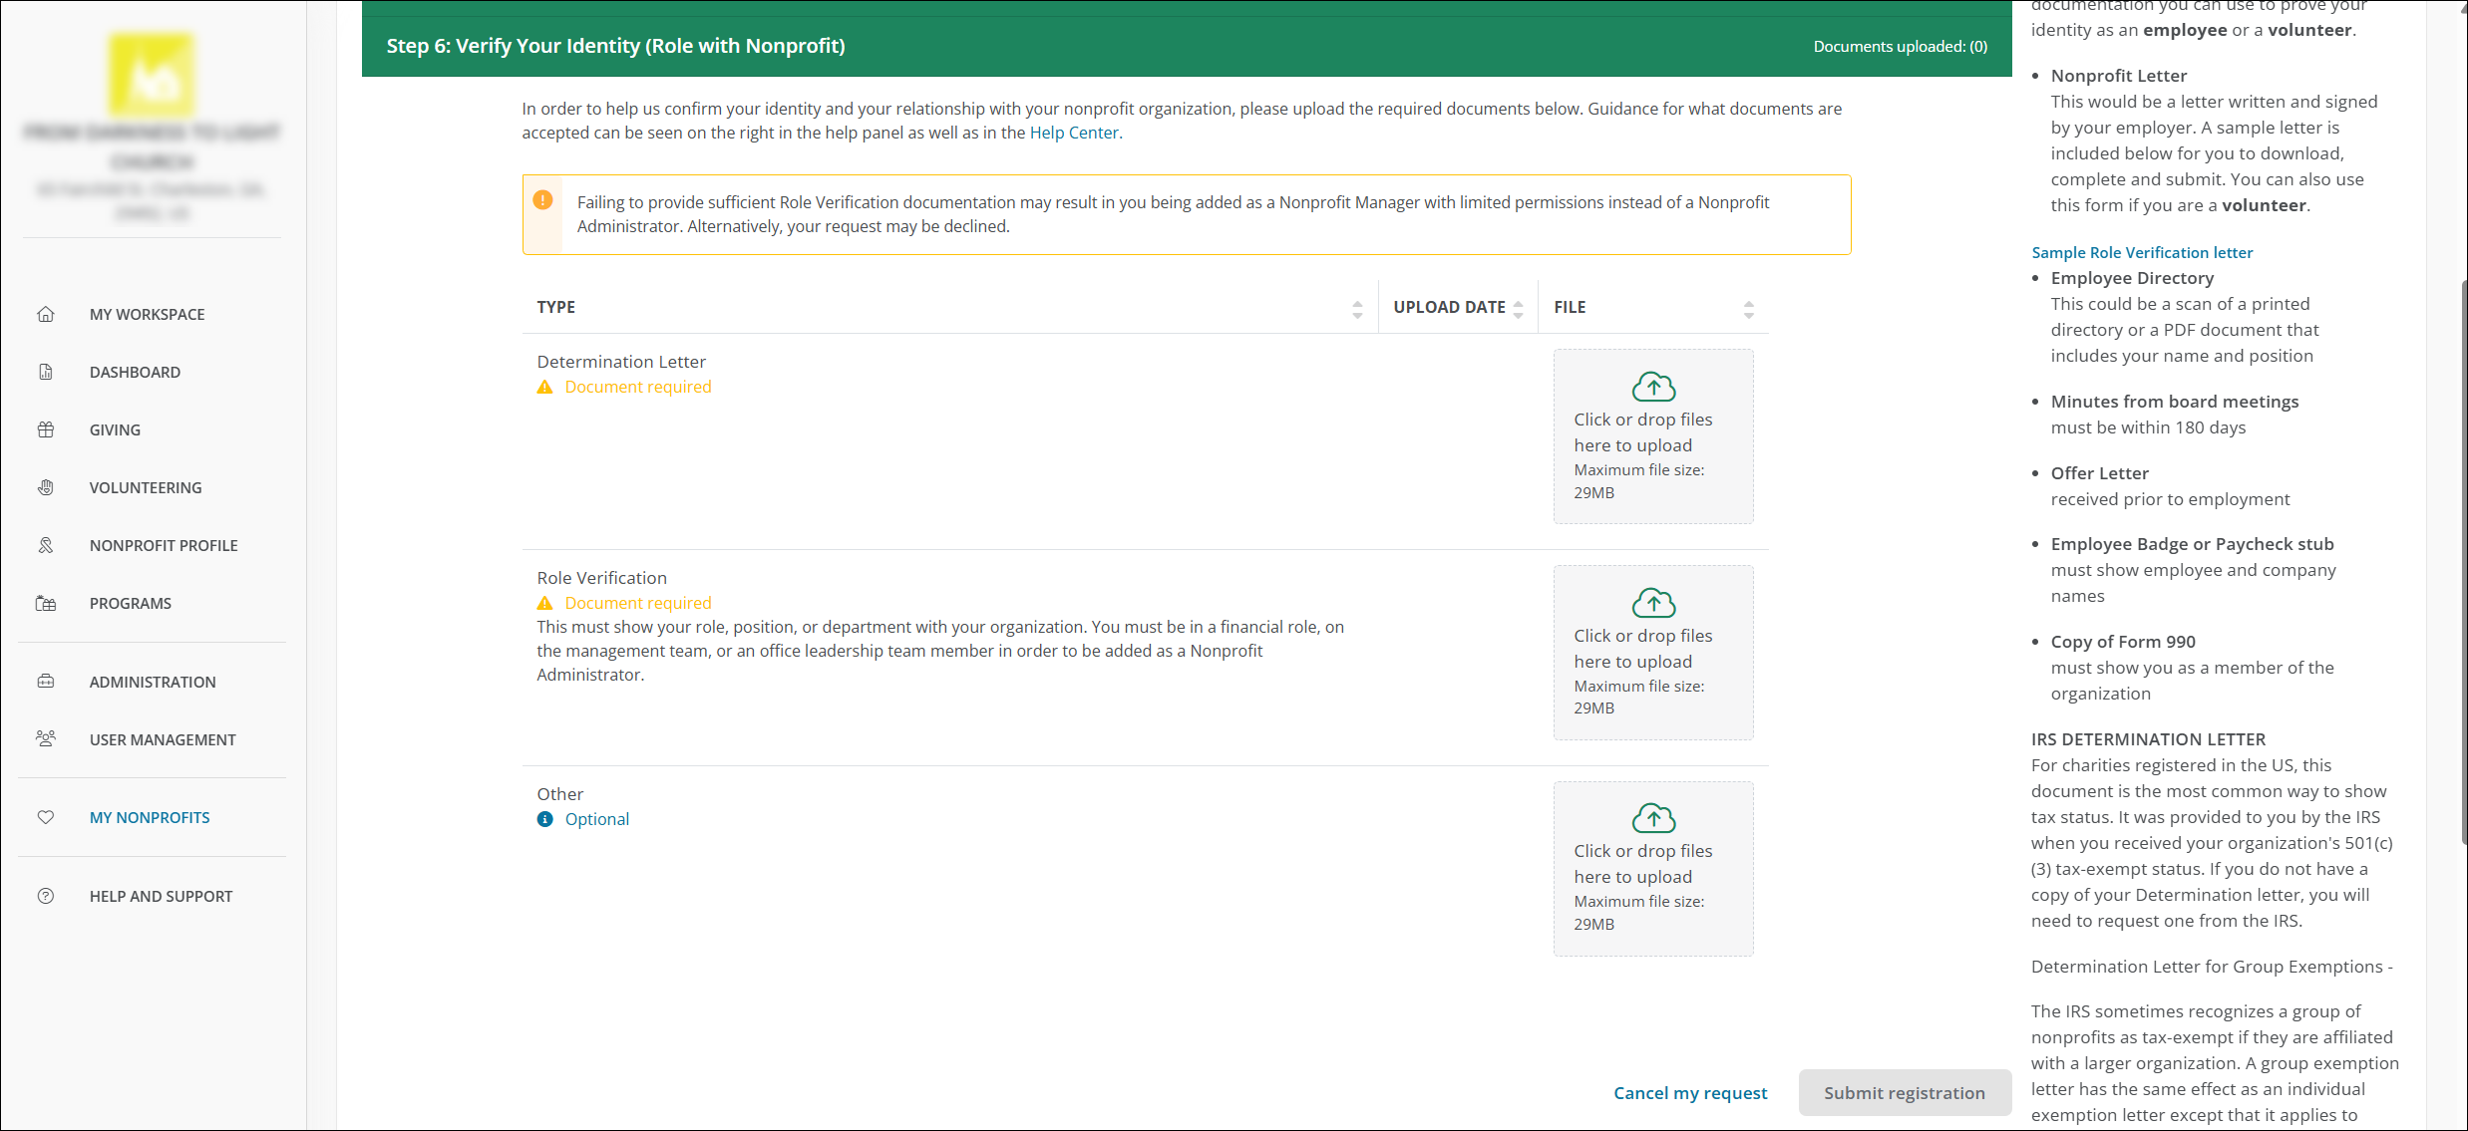The width and height of the screenshot is (2468, 1131).
Task: Sort table by Type column arrows
Action: (x=1357, y=309)
